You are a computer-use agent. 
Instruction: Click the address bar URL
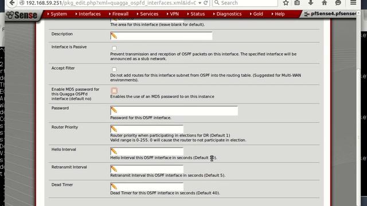pos(111,3)
